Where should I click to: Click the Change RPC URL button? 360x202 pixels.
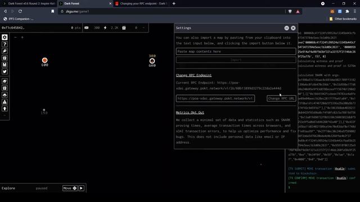pyautogui.click(x=281, y=99)
